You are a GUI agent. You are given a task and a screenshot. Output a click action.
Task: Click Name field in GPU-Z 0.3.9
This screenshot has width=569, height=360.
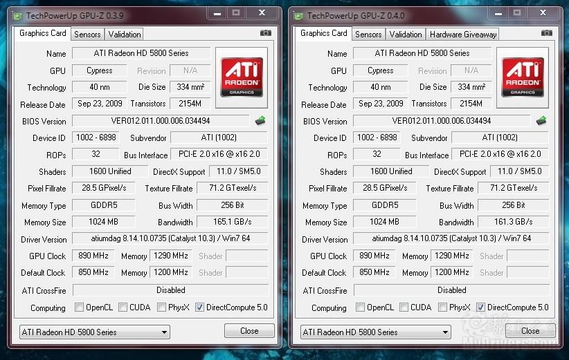[141, 53]
